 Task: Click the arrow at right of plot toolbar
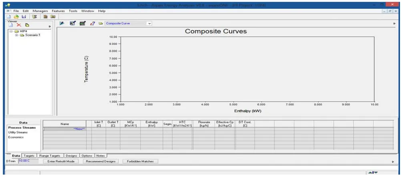394,23
